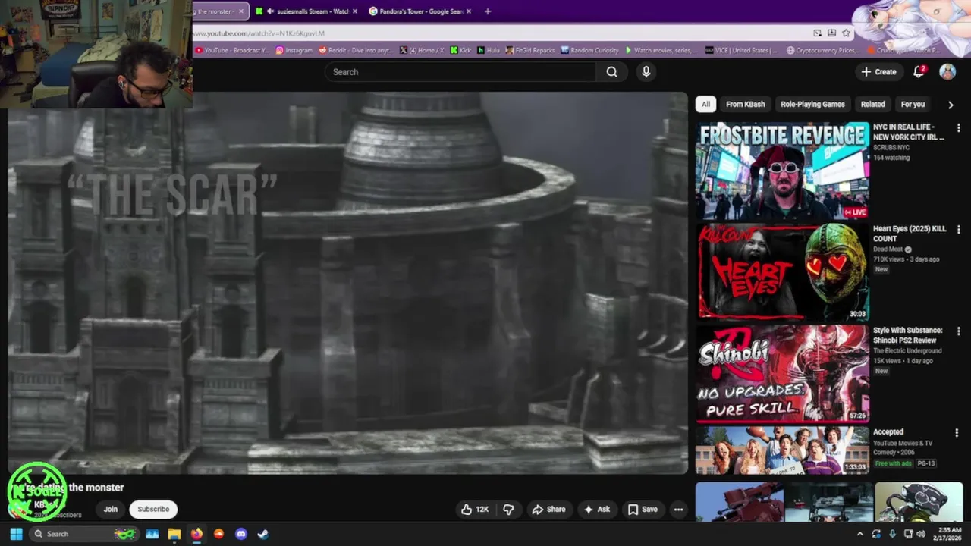This screenshot has width=971, height=546.
Task: Select the Role-Playing Games filter chip
Action: click(x=812, y=105)
